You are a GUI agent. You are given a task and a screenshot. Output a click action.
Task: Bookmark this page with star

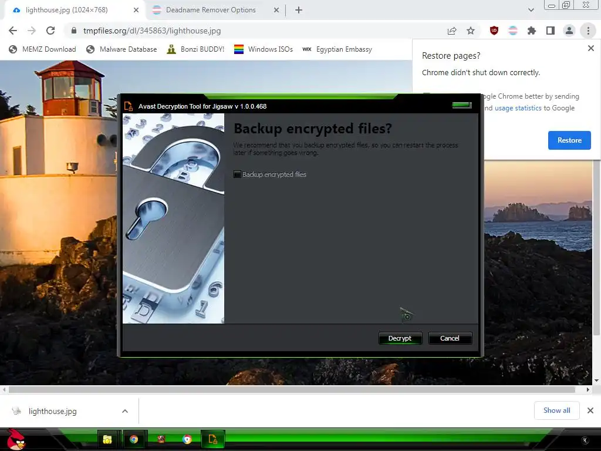pyautogui.click(x=471, y=31)
